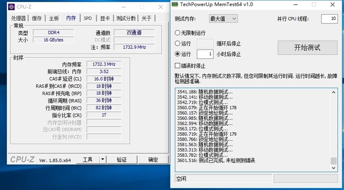Open the 主板 tab in CPU-Z

pos(54,18)
